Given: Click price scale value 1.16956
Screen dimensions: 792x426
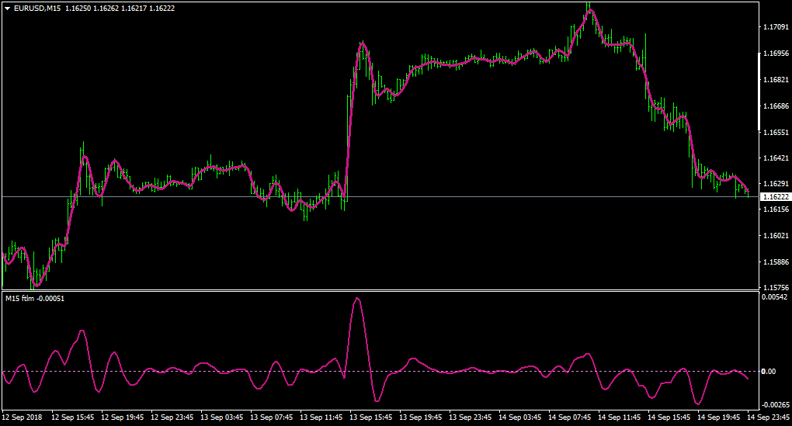Looking at the screenshot, I should 776,53.
